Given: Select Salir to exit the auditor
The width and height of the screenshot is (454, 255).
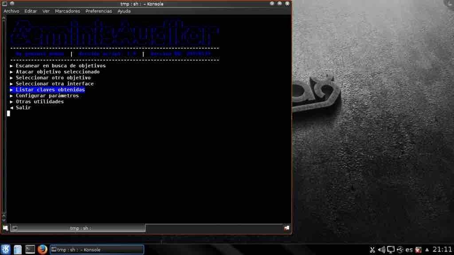Looking at the screenshot, I should tap(23, 107).
